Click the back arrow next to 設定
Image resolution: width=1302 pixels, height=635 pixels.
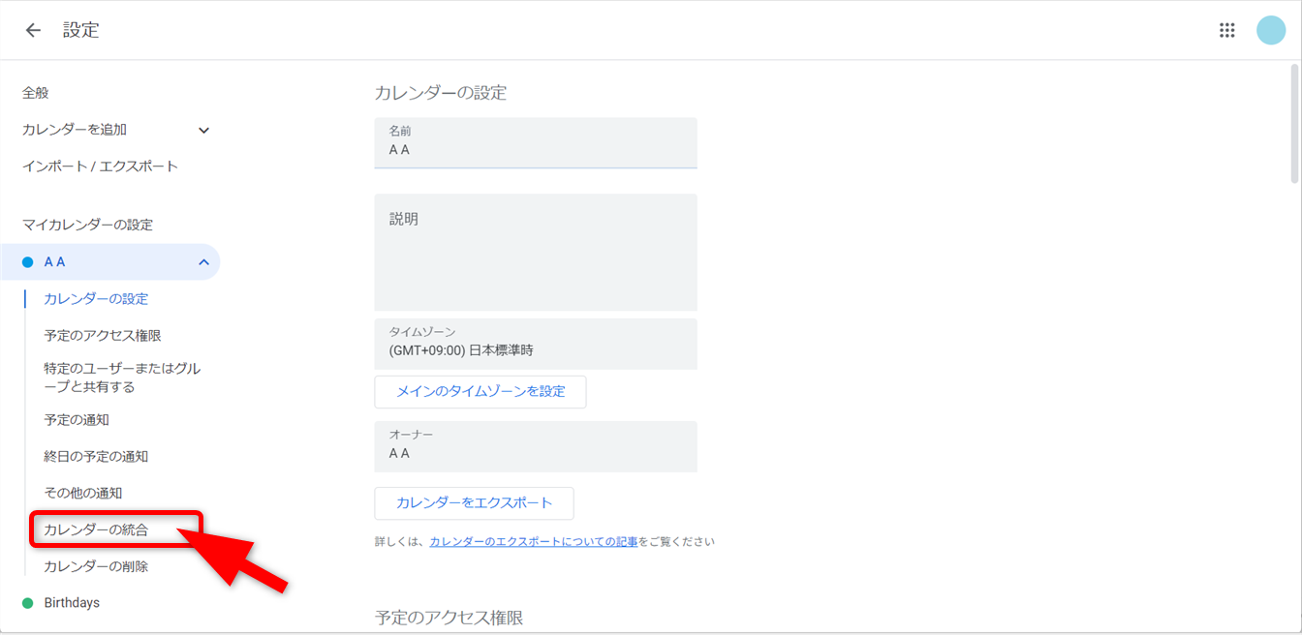33,30
